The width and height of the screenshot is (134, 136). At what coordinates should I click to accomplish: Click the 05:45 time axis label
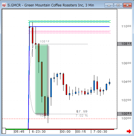coord(19,132)
